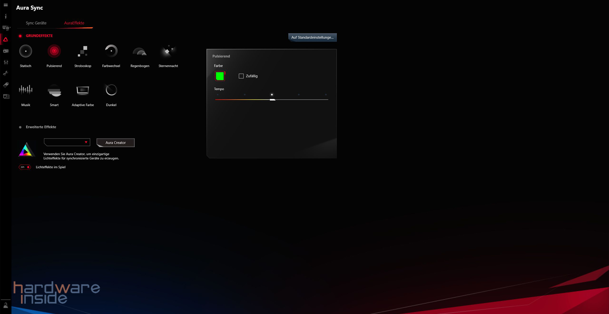The height and width of the screenshot is (314, 609).
Task: Switch to the Sync Geräte tab
Action: tap(36, 23)
